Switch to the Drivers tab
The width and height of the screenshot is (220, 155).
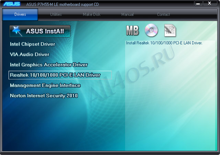[x=20, y=14]
